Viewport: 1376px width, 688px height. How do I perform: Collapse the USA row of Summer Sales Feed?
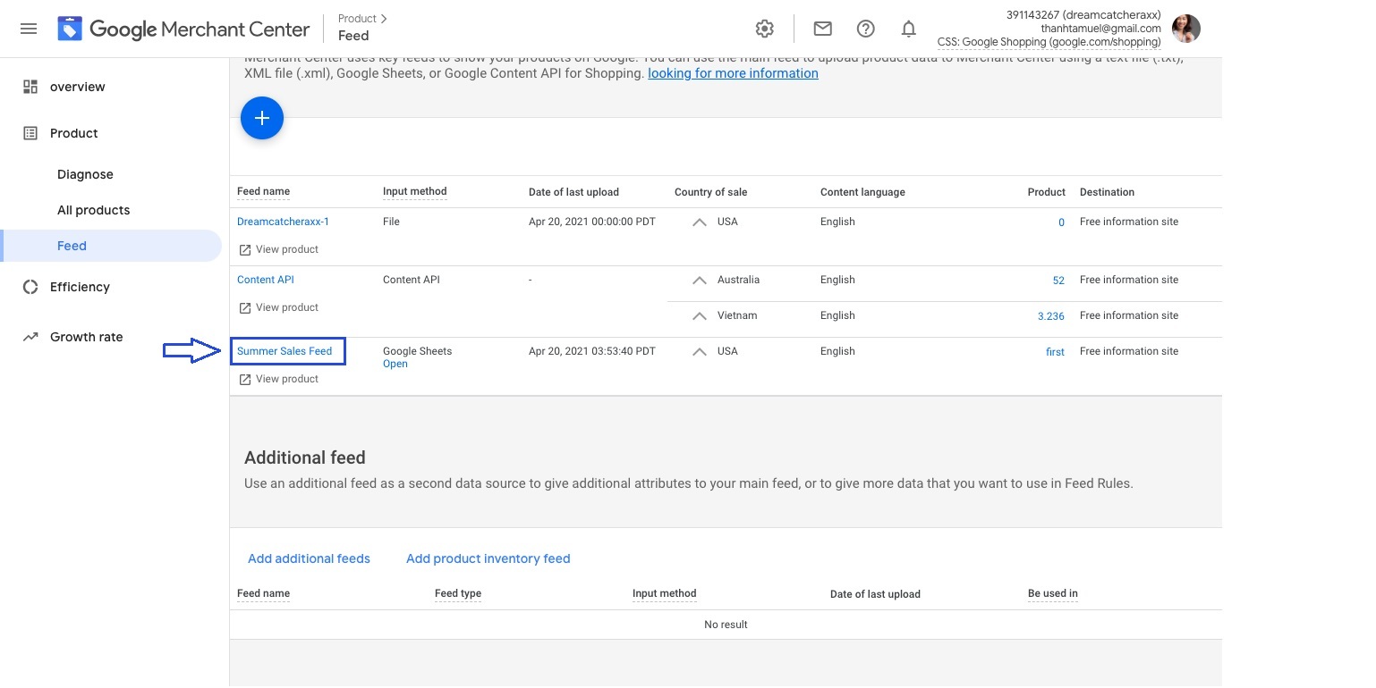700,352
